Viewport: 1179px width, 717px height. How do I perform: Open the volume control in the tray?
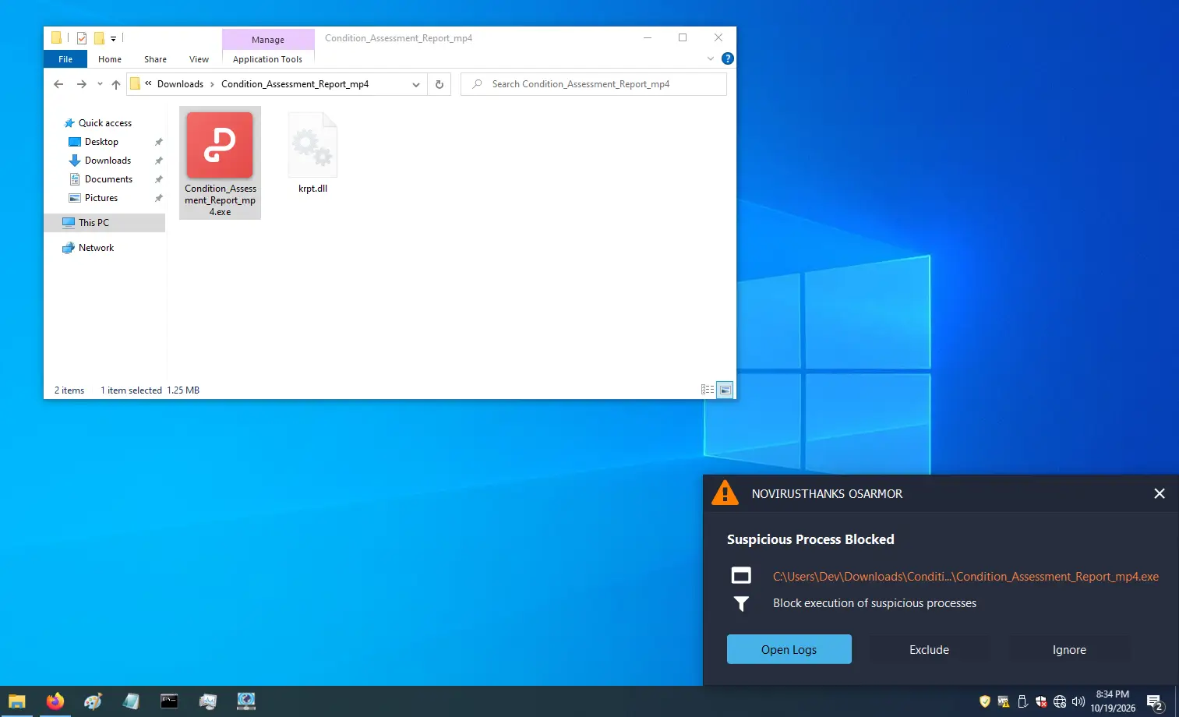pos(1078,701)
